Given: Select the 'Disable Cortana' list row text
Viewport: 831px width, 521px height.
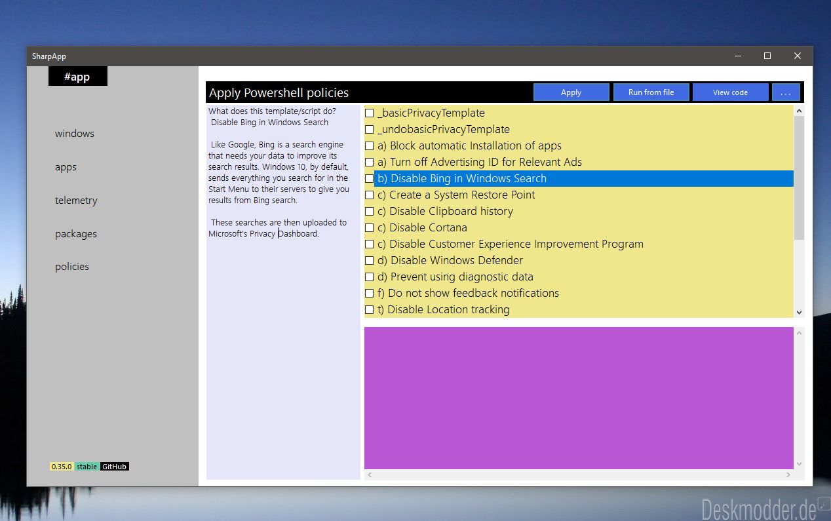Looking at the screenshot, I should tap(422, 227).
